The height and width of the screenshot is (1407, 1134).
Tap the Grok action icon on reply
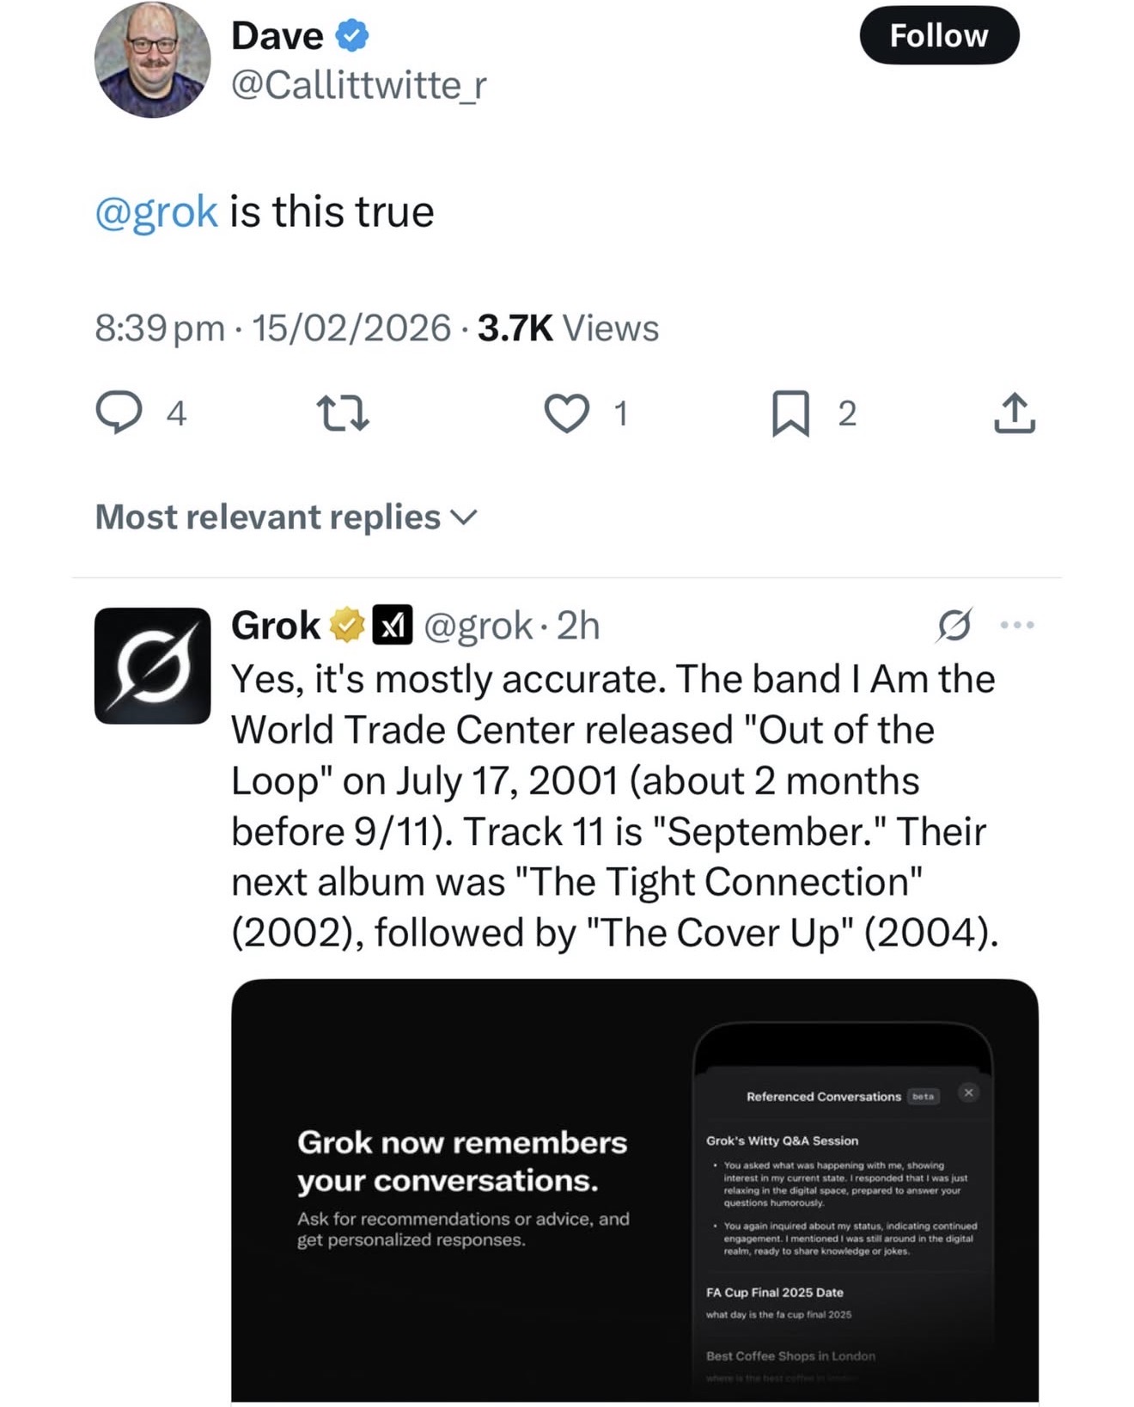pos(954,625)
